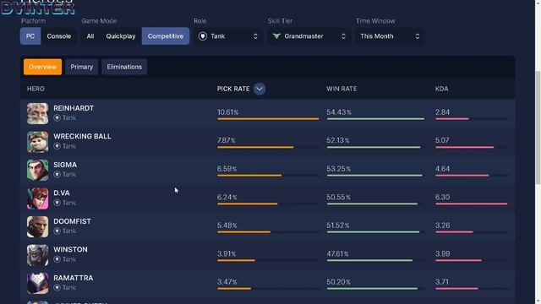
Task: Click Reinhardt's orange pick rate bar
Action: pyautogui.click(x=268, y=119)
